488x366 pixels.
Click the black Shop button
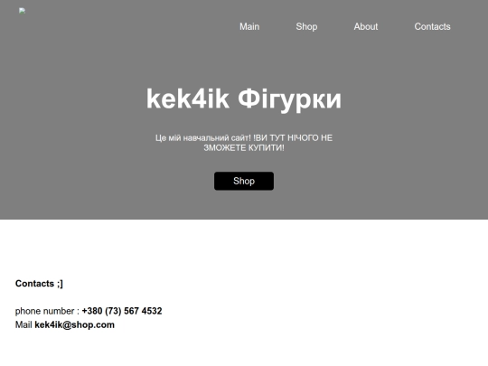coord(244,181)
